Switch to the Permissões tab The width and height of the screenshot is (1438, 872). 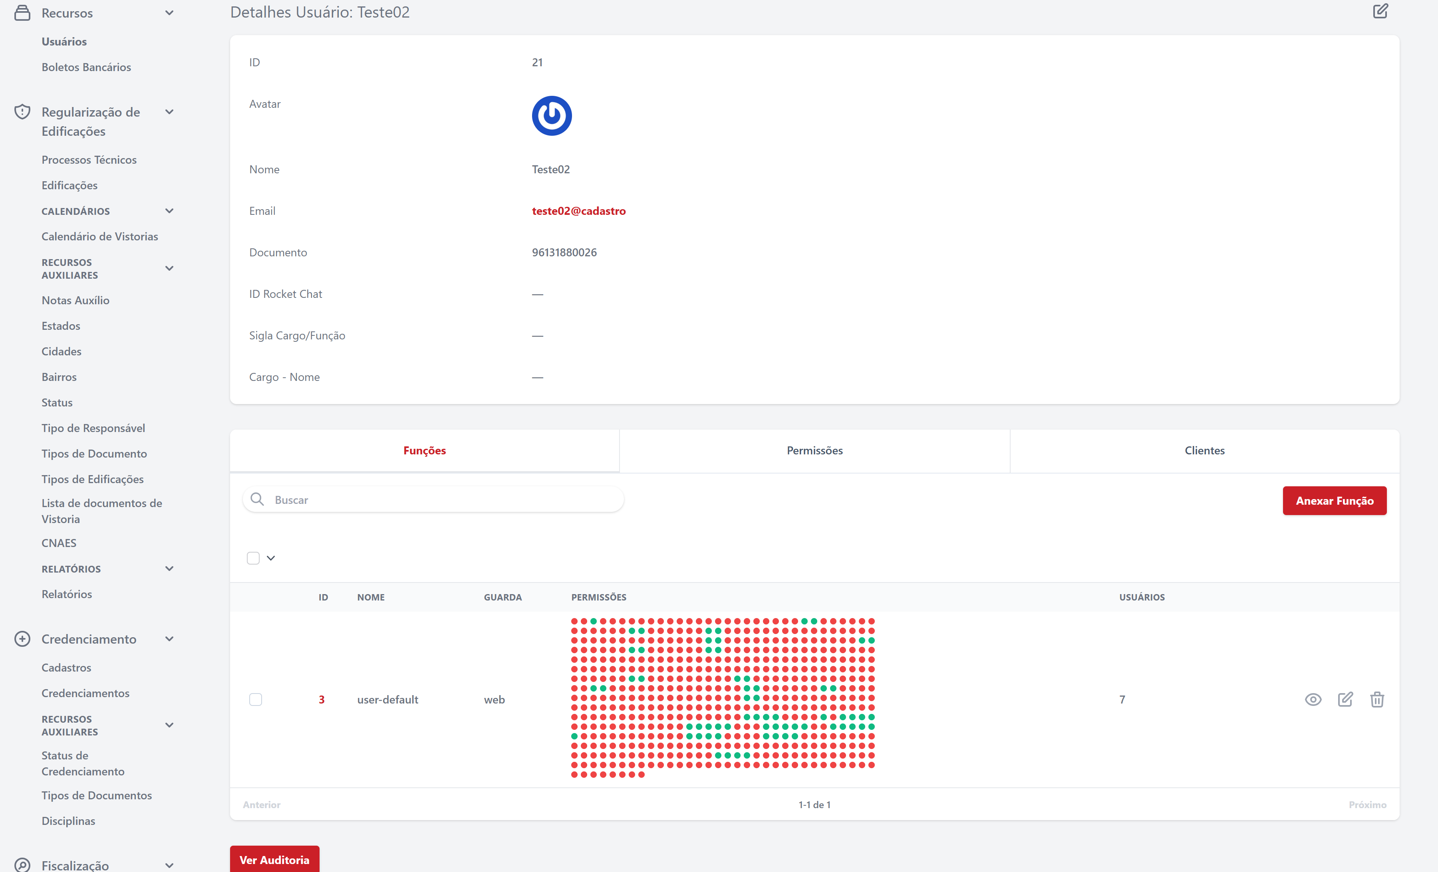coord(814,450)
